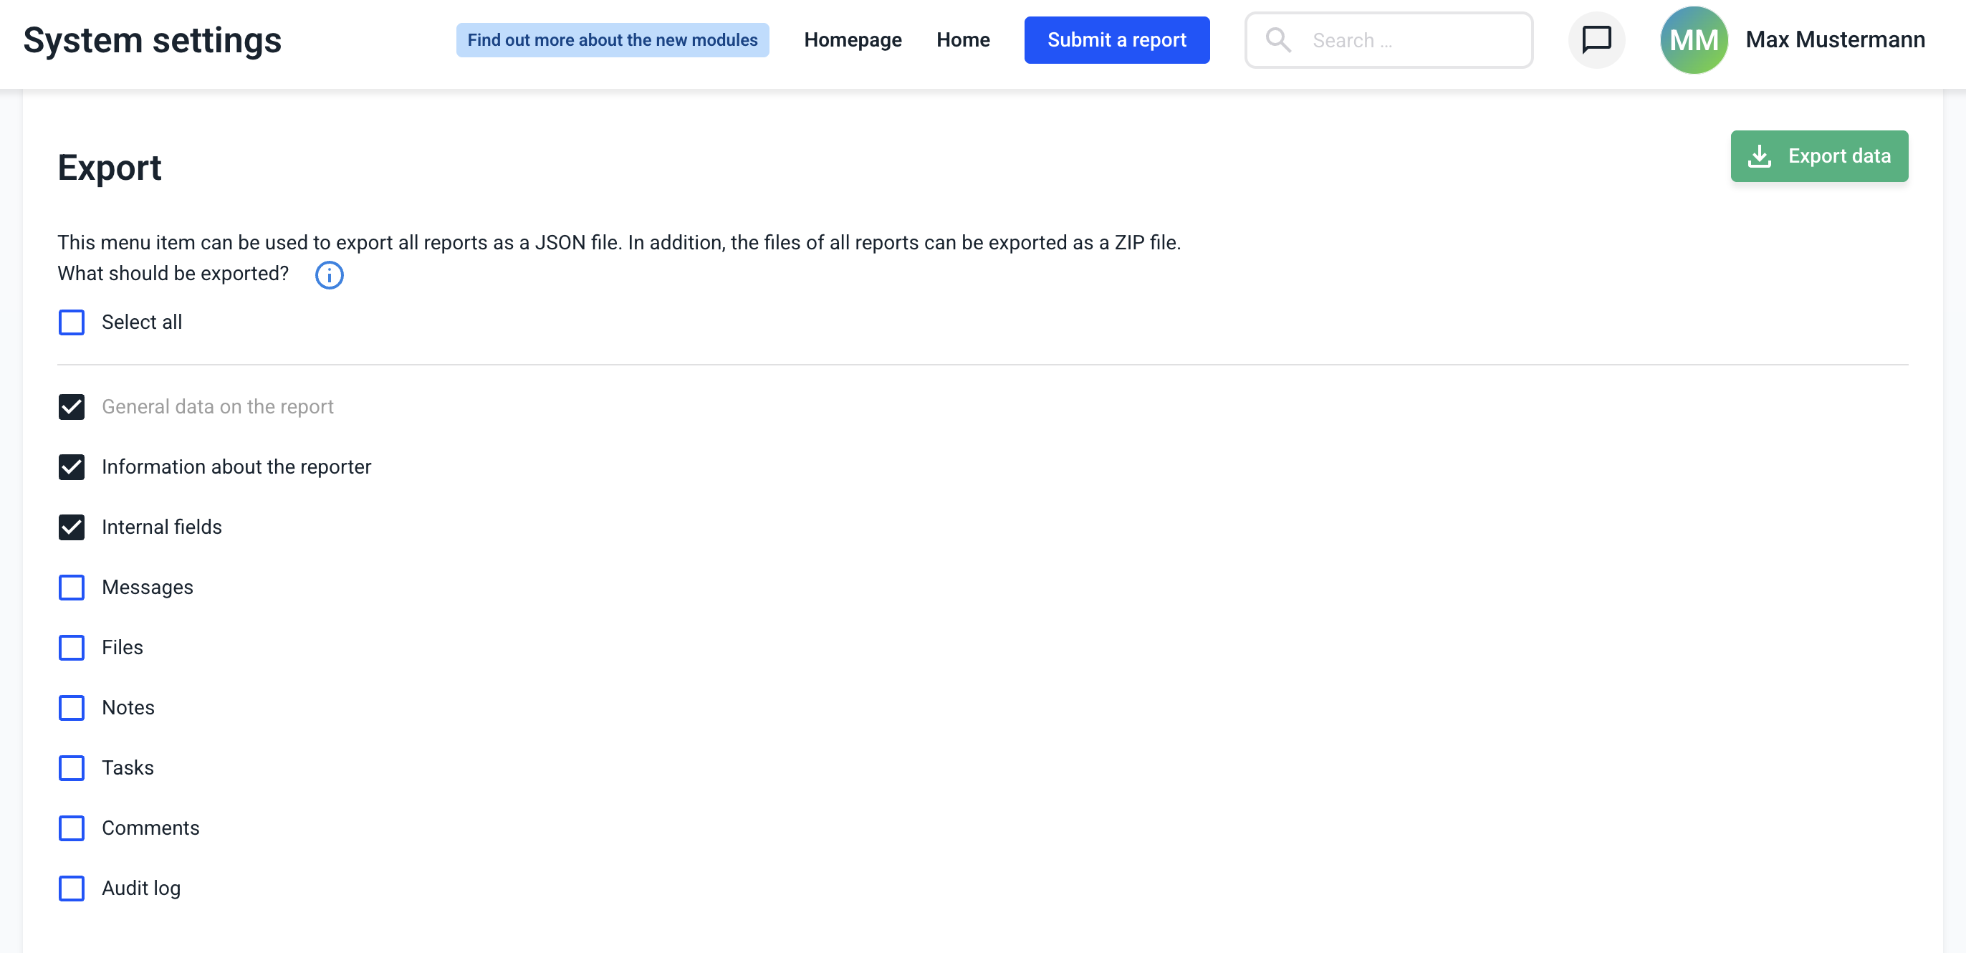Click the MM user avatar
This screenshot has width=1966, height=953.
[x=1693, y=39]
